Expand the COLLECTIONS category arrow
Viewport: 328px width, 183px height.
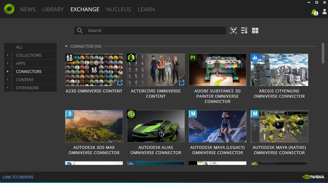(x=8, y=55)
